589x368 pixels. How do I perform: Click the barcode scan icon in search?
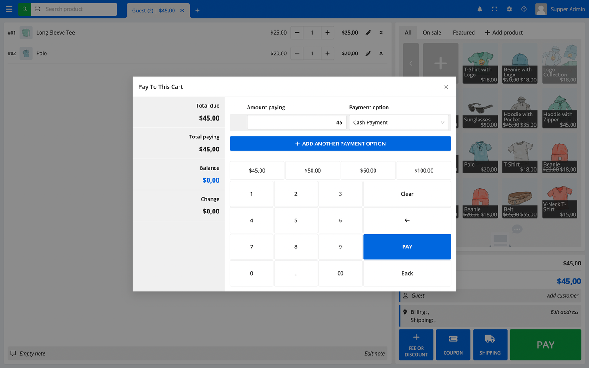pyautogui.click(x=37, y=9)
